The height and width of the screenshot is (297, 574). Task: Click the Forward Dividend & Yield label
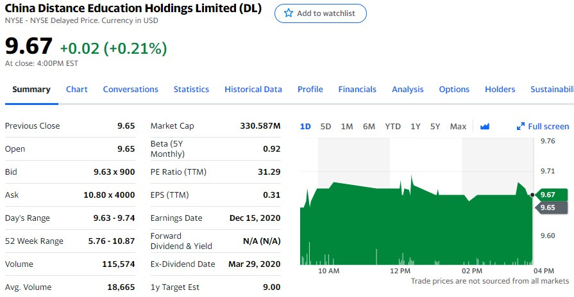click(x=181, y=241)
